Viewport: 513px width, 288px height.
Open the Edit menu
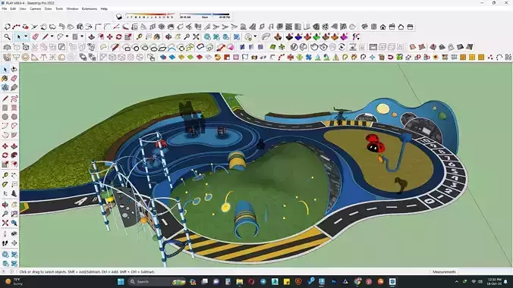point(13,9)
